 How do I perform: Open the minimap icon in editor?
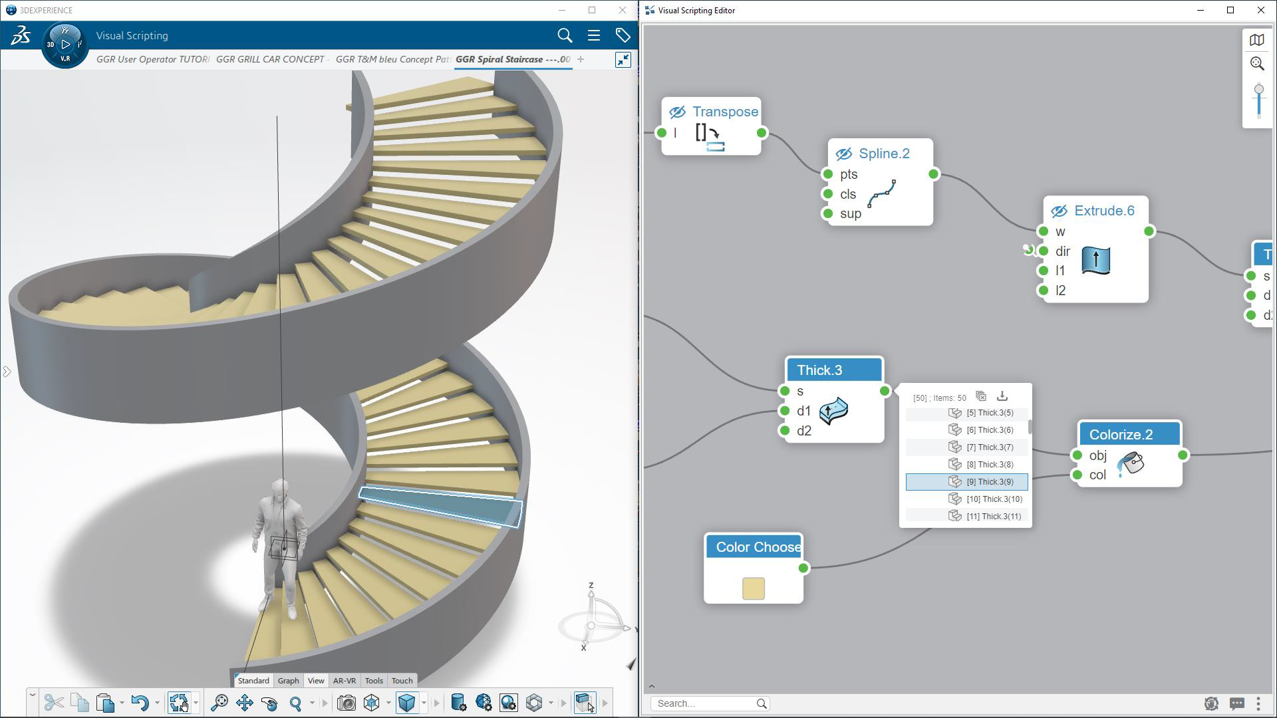[x=1256, y=40]
